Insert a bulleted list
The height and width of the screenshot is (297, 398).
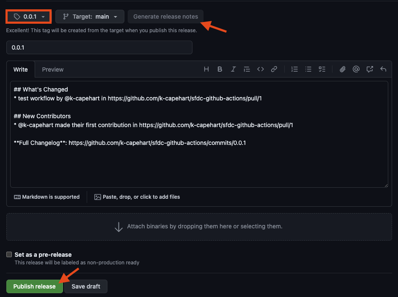coord(308,69)
